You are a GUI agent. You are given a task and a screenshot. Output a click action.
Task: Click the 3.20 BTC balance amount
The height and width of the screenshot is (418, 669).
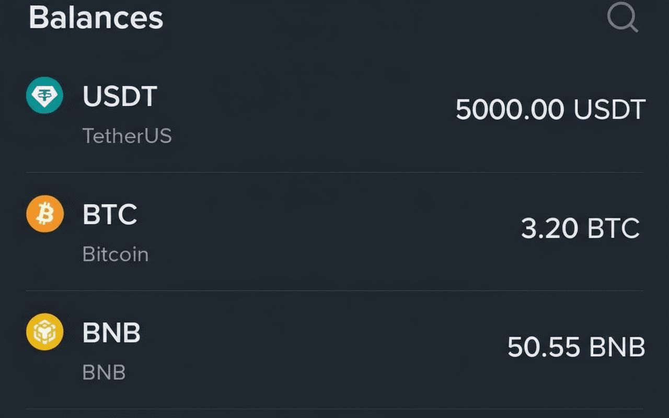(x=580, y=228)
